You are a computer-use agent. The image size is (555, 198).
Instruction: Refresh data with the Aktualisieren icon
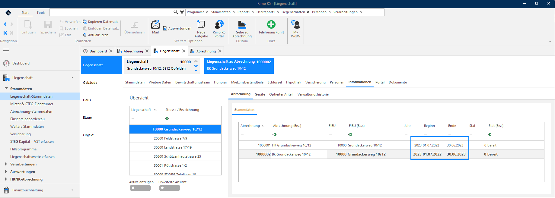click(85, 35)
